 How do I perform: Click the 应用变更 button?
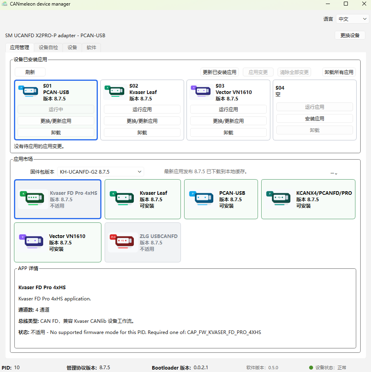pyautogui.click(x=258, y=72)
